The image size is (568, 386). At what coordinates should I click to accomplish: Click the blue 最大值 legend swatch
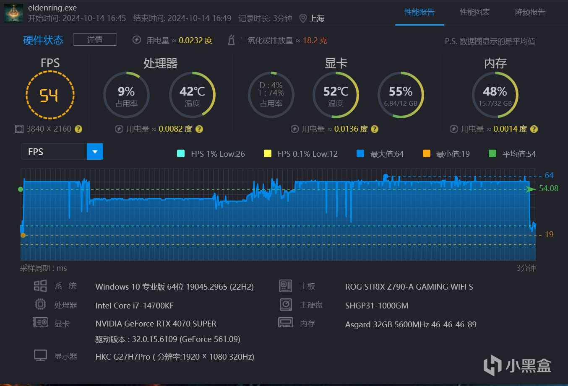(x=360, y=153)
